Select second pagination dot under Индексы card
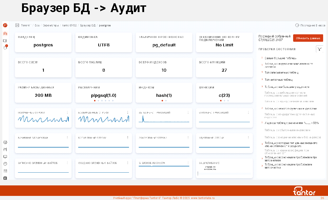Screen dimensions: 328x200 click(x=166, y=101)
